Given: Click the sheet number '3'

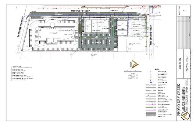Looking at the screenshot, I should point(185,10).
